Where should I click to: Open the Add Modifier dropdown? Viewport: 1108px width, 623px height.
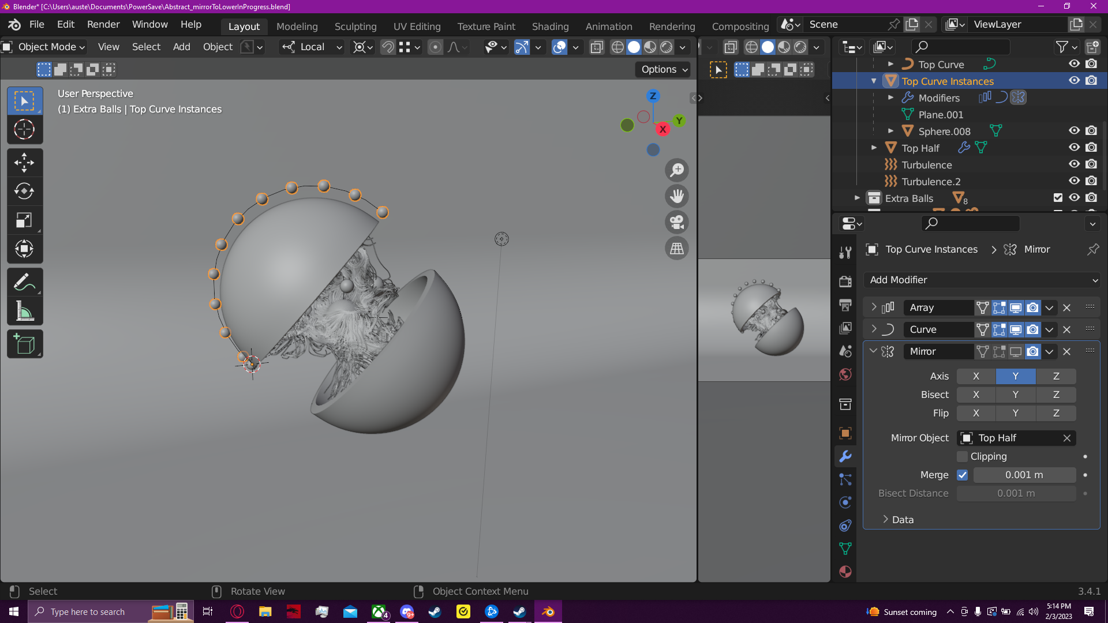pos(981,280)
